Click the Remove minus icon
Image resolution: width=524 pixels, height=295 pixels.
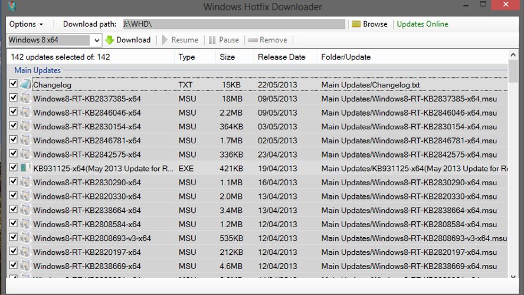[x=253, y=40]
